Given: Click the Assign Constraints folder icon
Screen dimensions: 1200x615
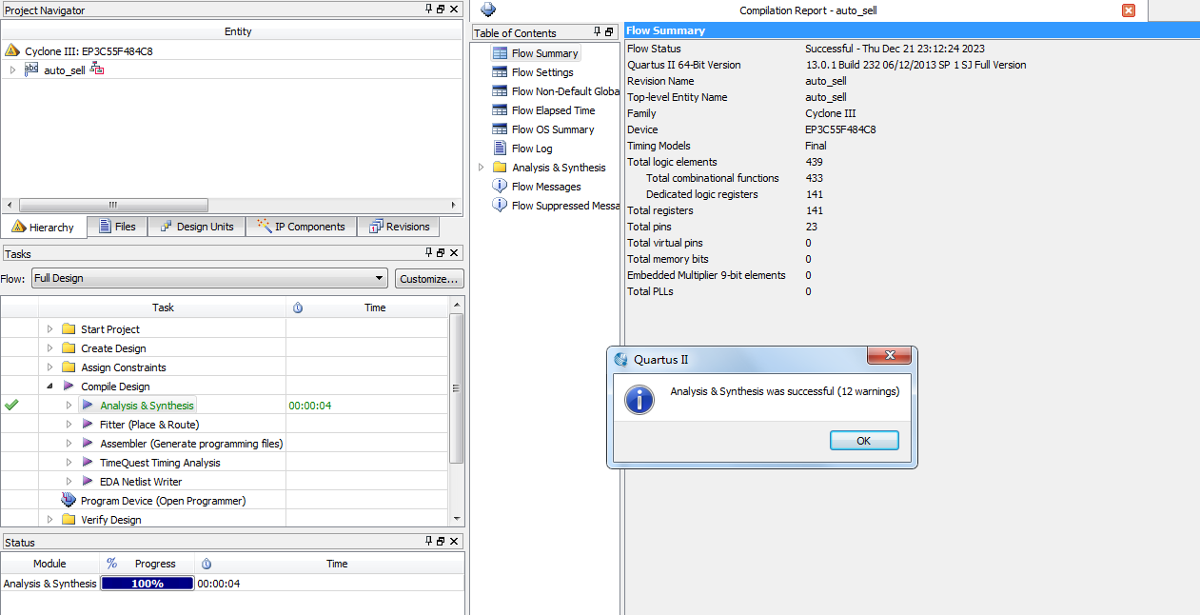Looking at the screenshot, I should coord(69,367).
